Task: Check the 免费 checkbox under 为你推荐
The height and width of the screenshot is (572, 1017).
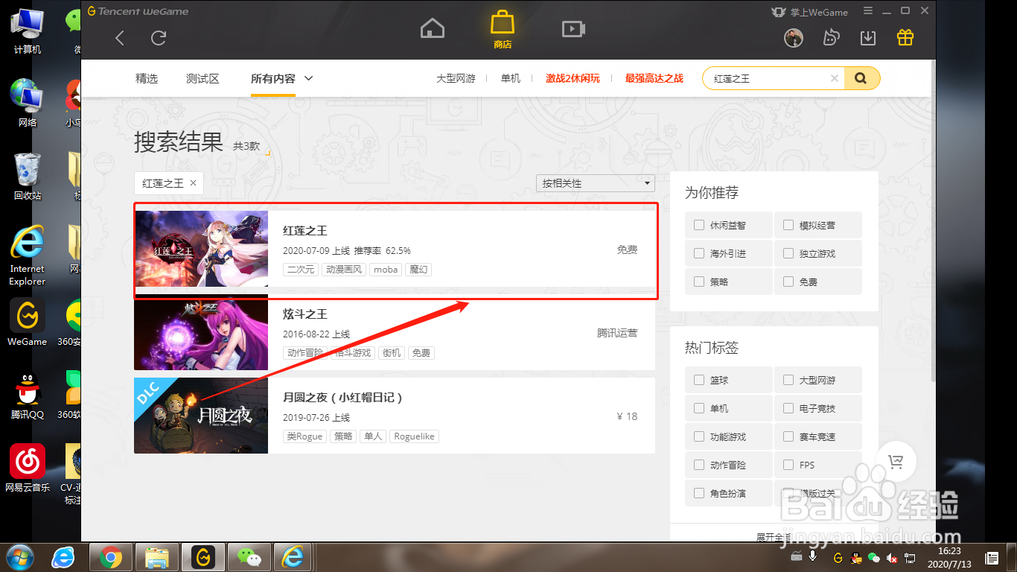Action: (x=788, y=282)
